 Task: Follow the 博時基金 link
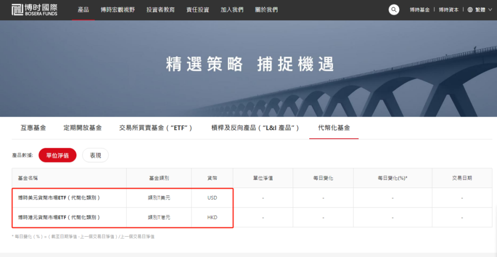419,10
